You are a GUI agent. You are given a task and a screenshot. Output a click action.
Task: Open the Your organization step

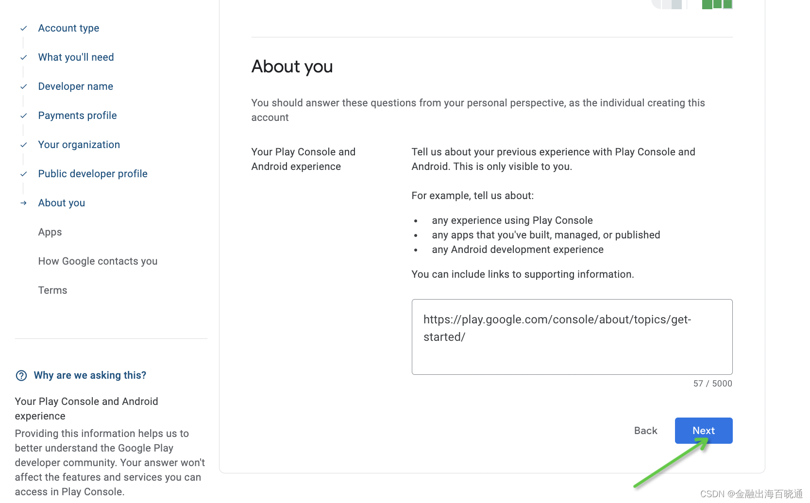[x=79, y=145]
